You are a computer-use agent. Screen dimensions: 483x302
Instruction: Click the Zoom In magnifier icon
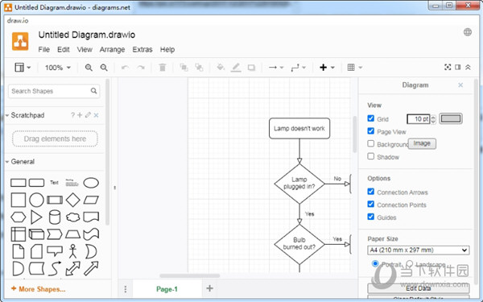pos(89,68)
